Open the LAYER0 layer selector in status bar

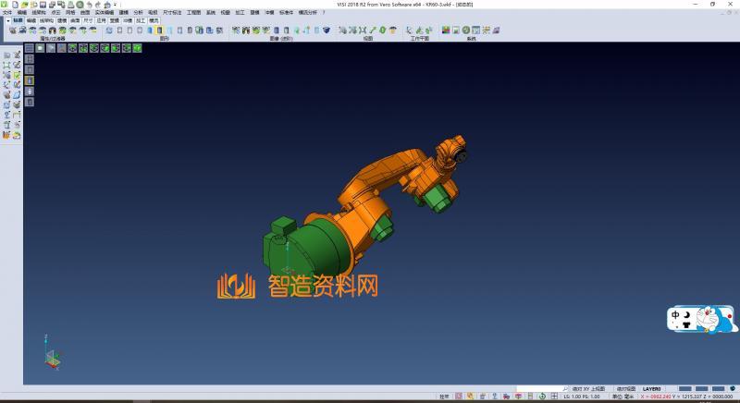click(652, 389)
